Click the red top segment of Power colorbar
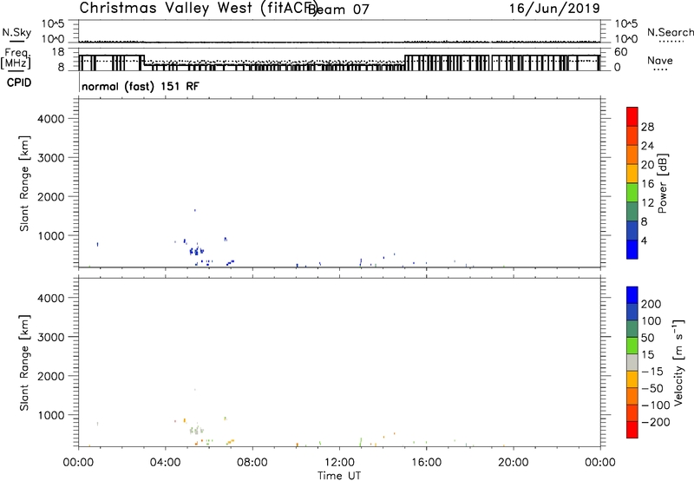This screenshot has width=694, height=481. 632,116
